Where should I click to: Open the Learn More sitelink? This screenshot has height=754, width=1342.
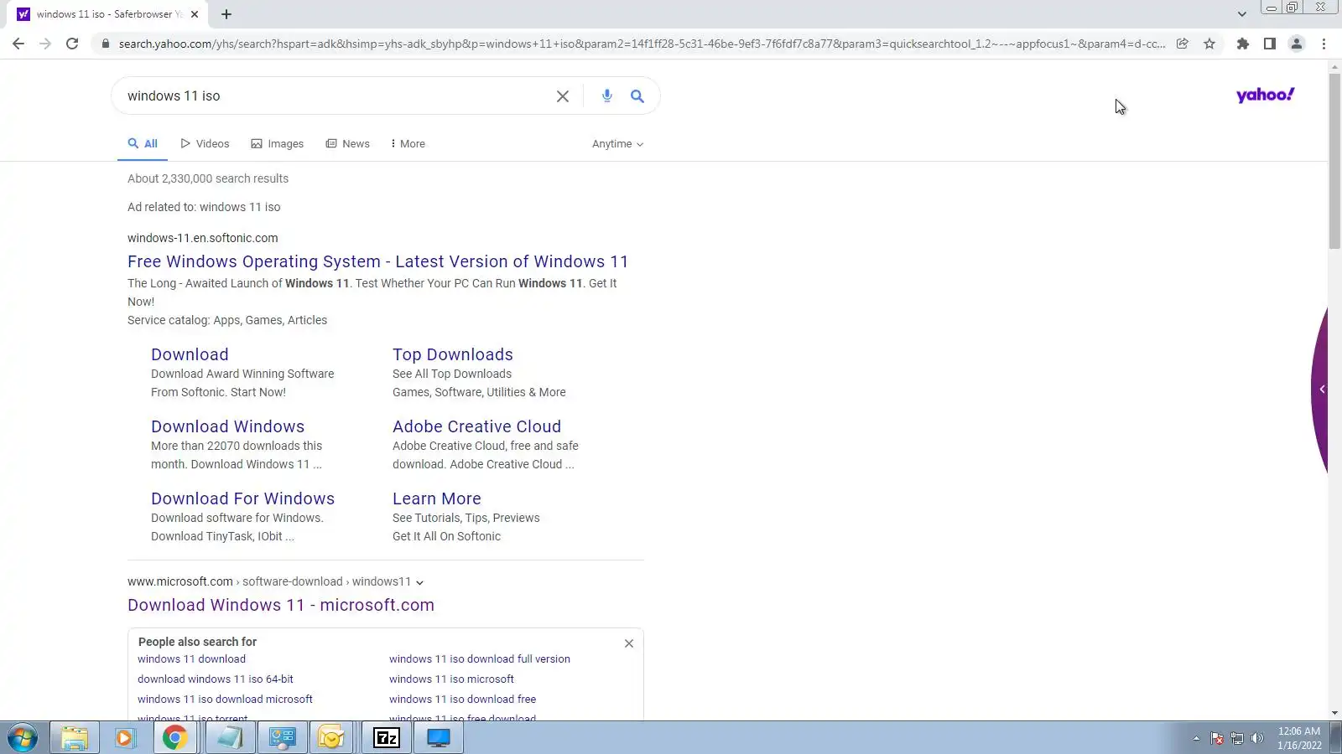437,499
